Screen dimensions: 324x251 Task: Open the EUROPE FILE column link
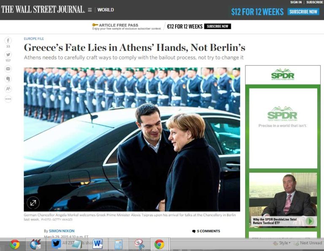(x=34, y=39)
